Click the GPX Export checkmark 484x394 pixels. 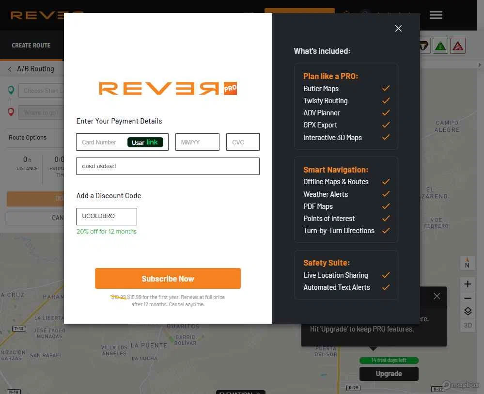[386, 125]
